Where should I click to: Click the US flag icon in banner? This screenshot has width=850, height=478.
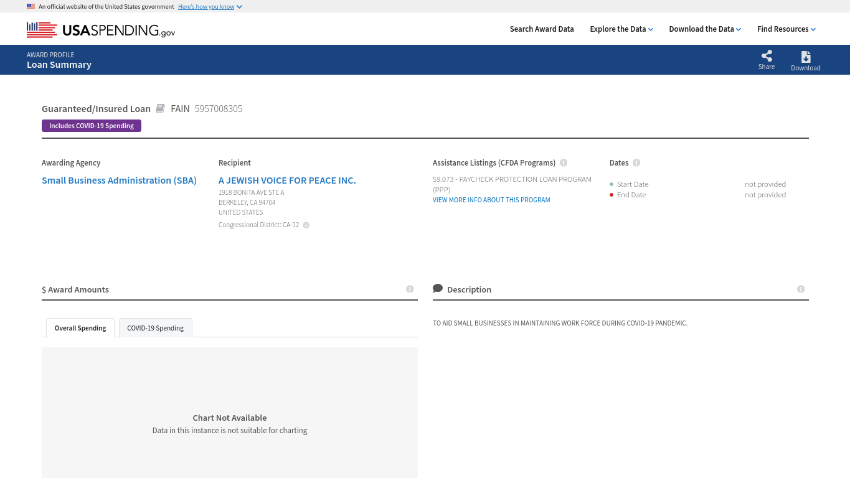click(x=31, y=6)
